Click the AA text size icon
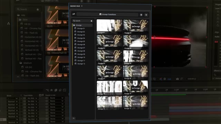 click(x=74, y=14)
